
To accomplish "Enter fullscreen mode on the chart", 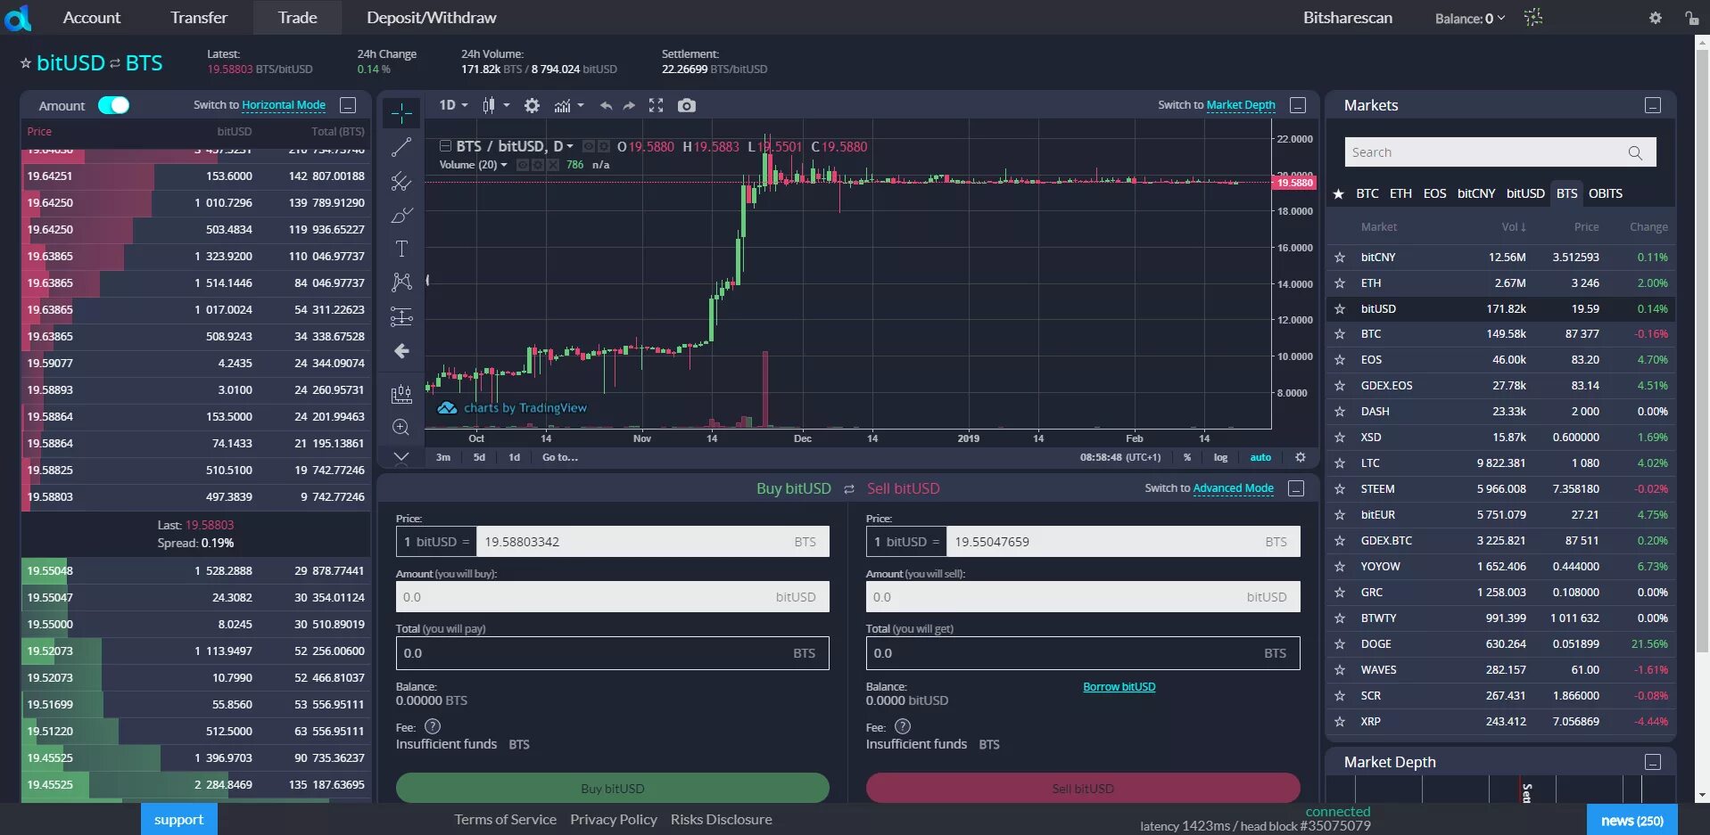I will point(657,105).
